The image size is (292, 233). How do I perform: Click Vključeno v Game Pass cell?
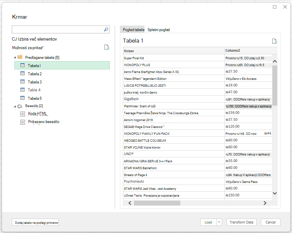(248, 182)
